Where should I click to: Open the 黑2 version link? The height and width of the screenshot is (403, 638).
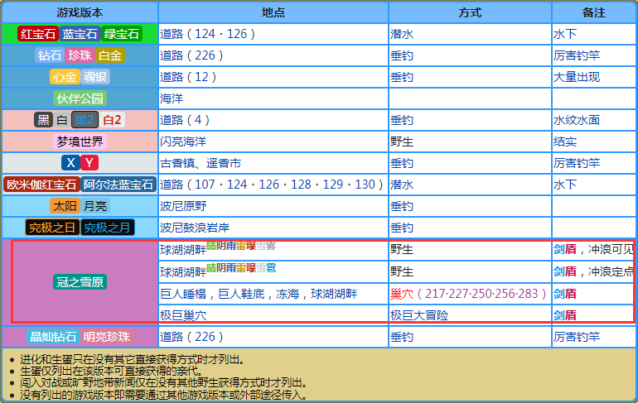pyautogui.click(x=85, y=120)
